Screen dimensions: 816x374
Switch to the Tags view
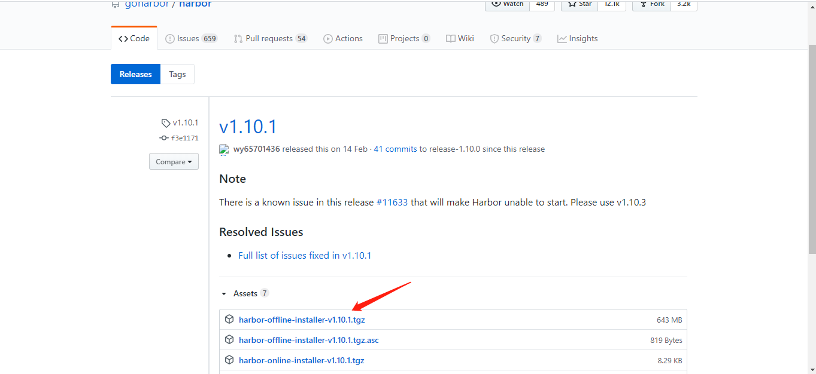[177, 74]
